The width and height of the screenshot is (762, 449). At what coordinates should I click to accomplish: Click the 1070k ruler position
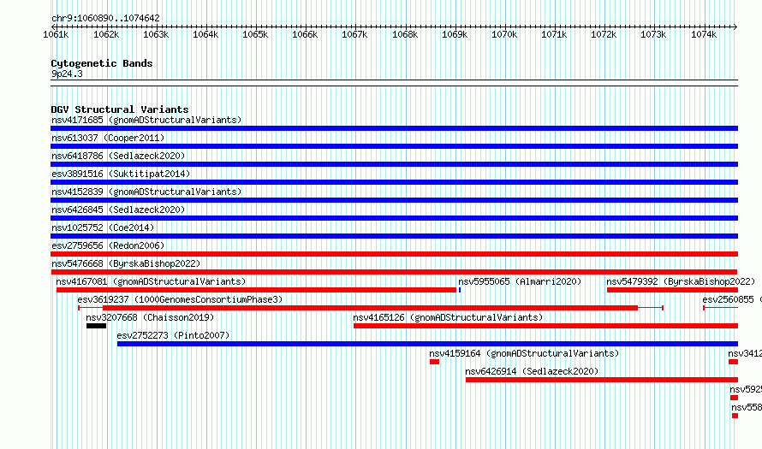[504, 34]
